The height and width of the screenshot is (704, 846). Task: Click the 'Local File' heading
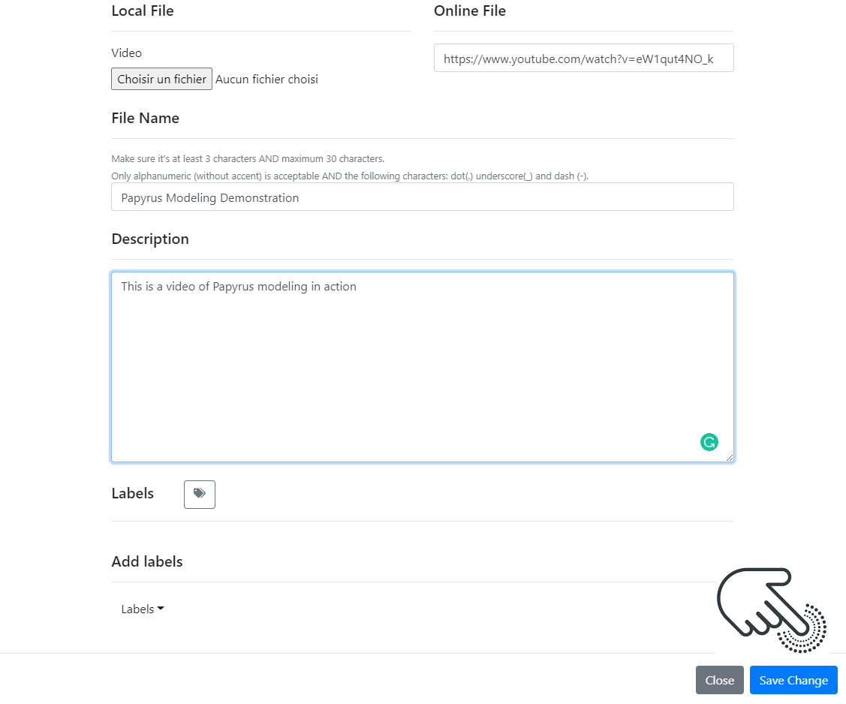(x=143, y=11)
